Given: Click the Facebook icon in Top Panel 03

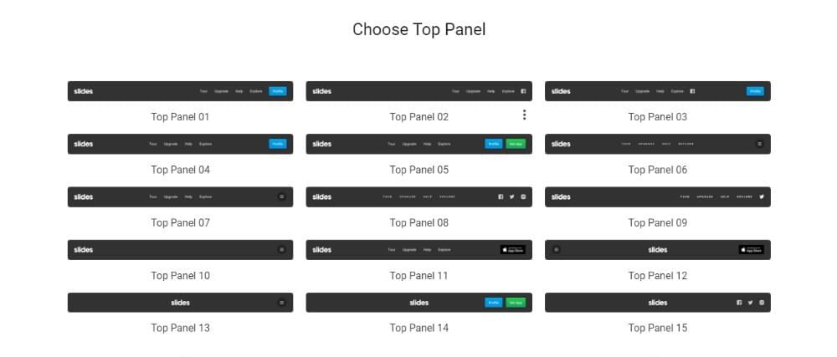Looking at the screenshot, I should [x=692, y=91].
